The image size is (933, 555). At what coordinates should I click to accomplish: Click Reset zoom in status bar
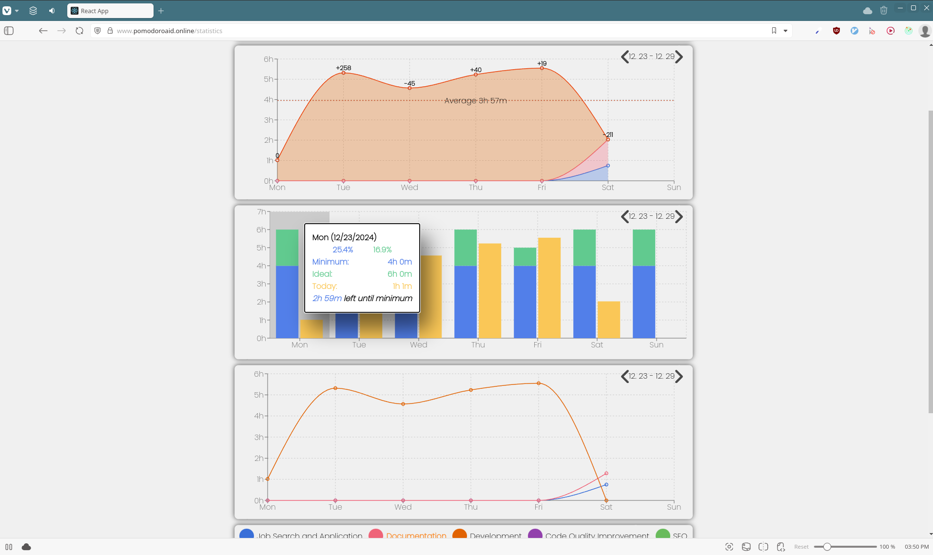coord(801,547)
